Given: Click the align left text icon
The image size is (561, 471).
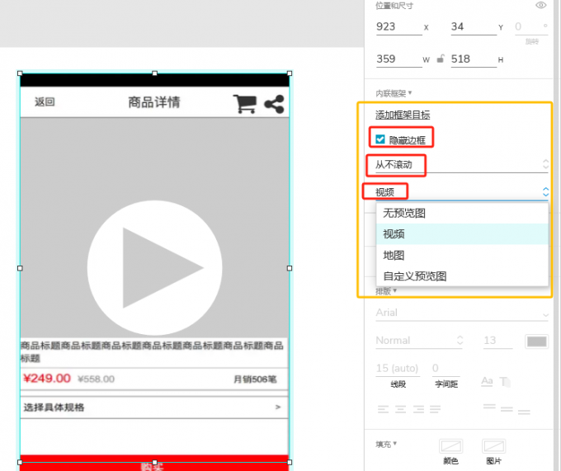Looking at the screenshot, I should tap(383, 409).
